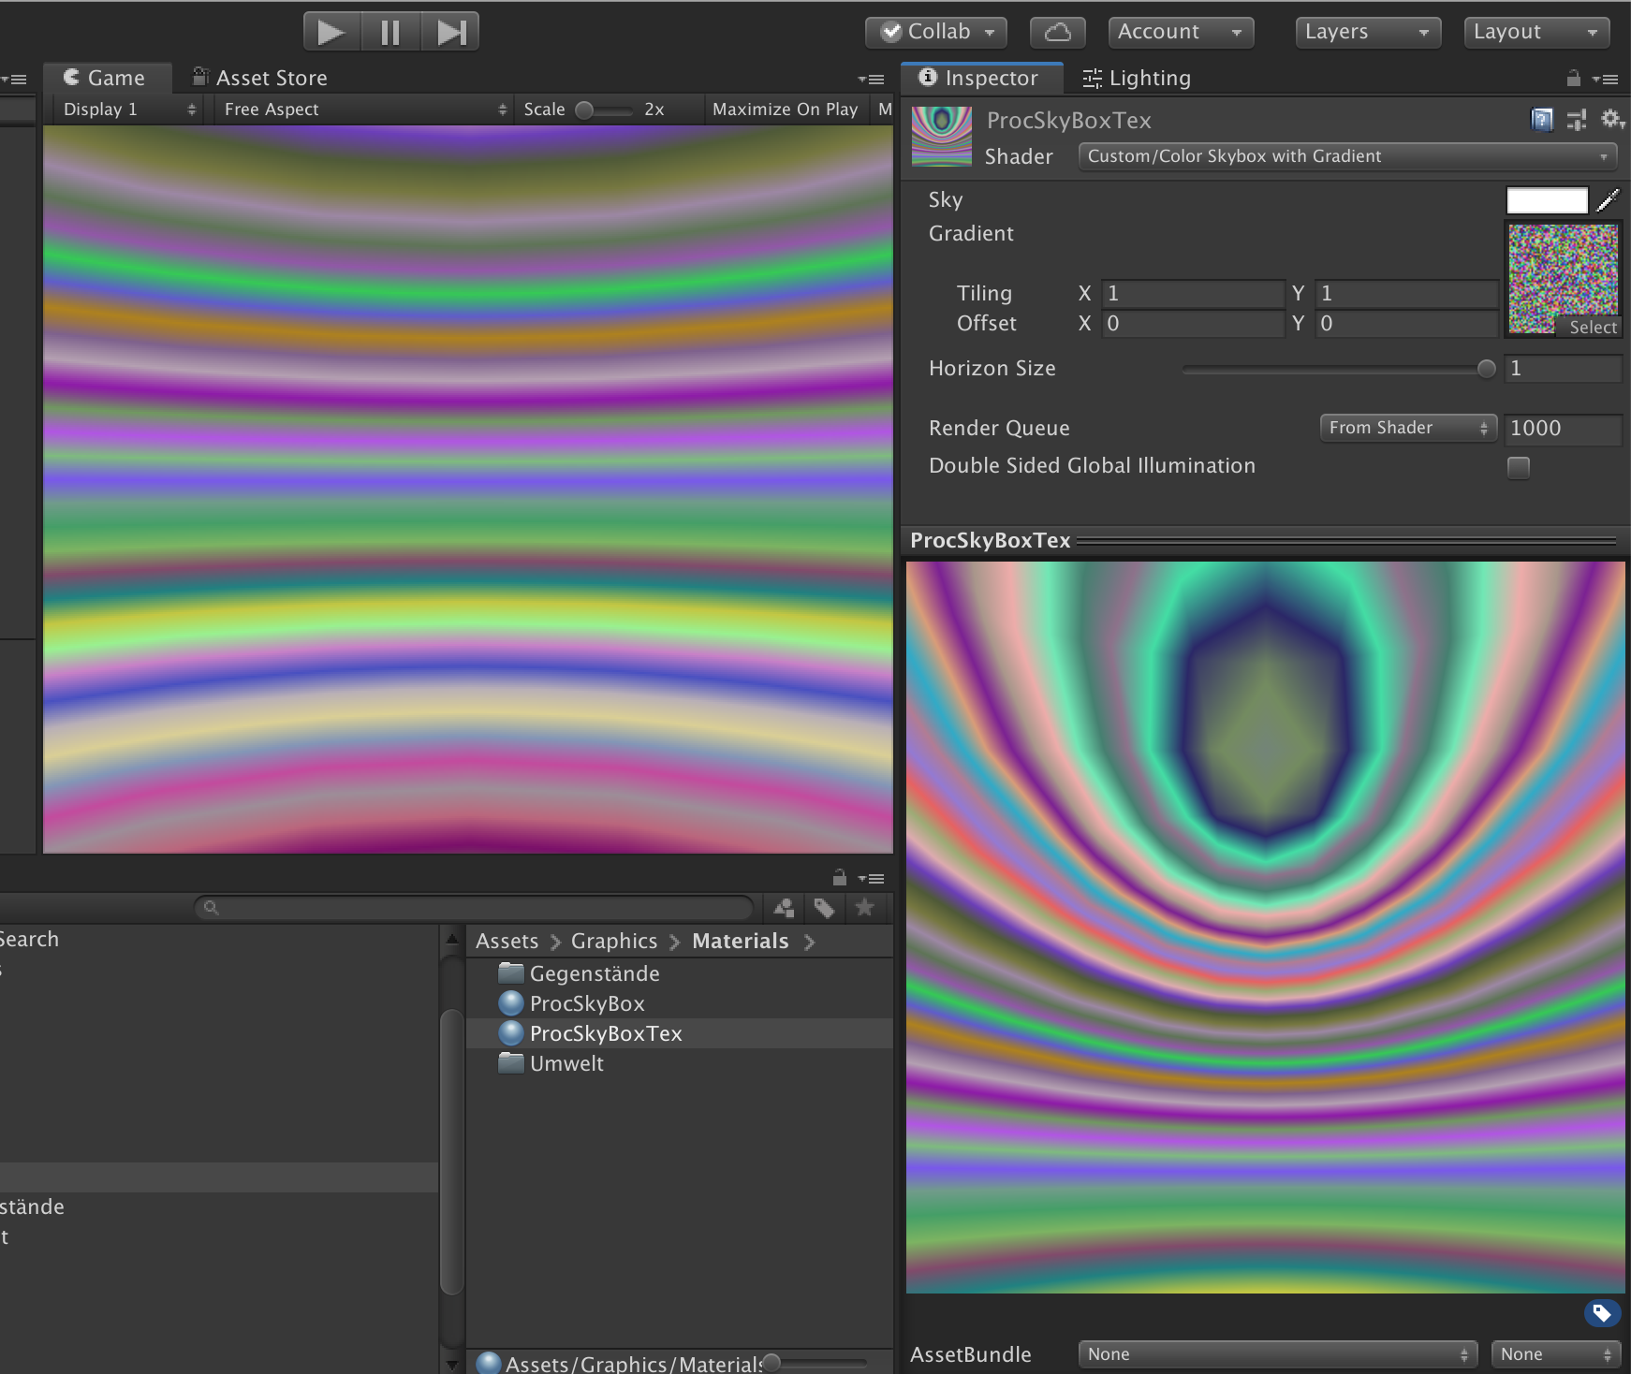Click the Step forward button

coord(450,32)
